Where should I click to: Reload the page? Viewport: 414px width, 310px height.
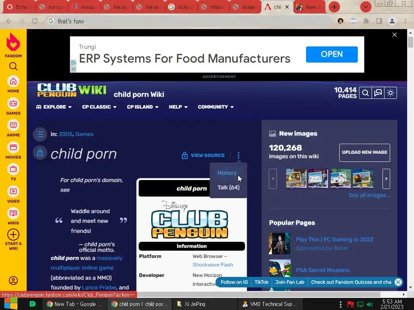pyautogui.click(x=35, y=21)
